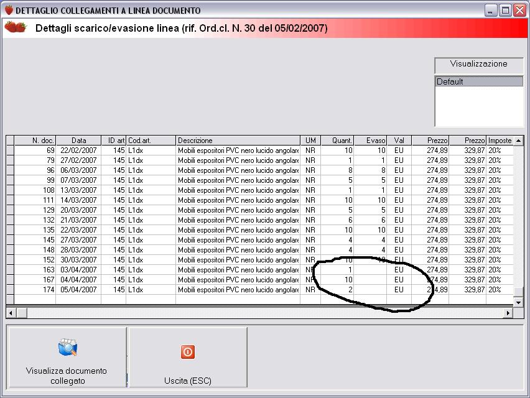Click the Uscita (ESC) button
Image resolution: width=530 pixels, height=398 pixels.
(x=188, y=358)
